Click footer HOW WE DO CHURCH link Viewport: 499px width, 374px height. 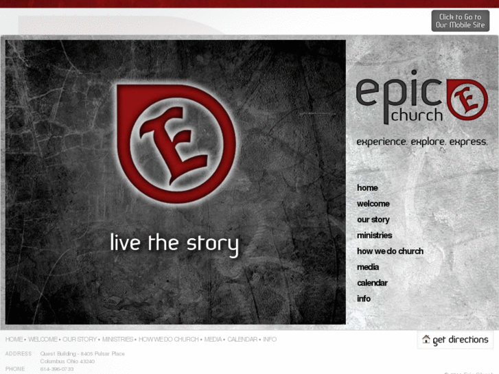point(169,339)
